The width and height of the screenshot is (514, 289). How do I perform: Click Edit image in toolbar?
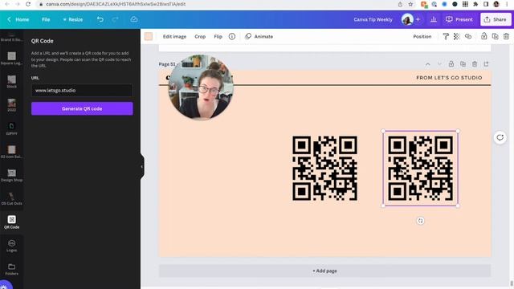click(x=174, y=36)
